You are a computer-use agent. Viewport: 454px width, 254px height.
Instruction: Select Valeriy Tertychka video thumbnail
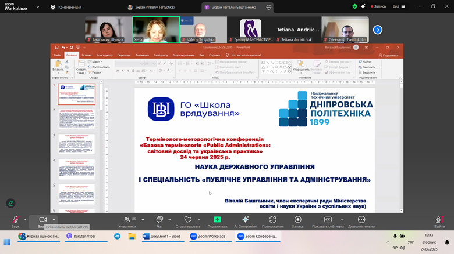(203, 30)
